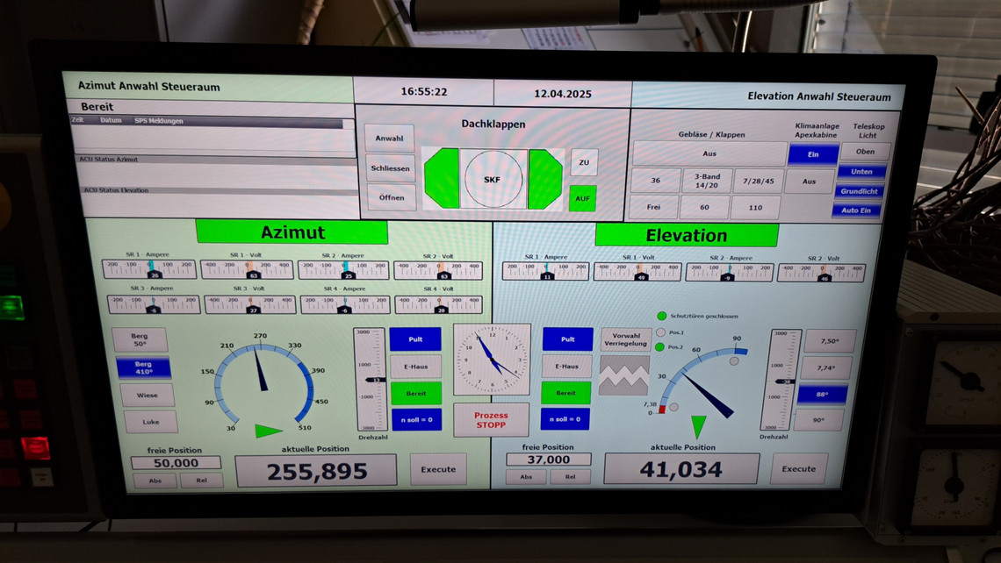Select the Pos.1 indicator
Viewport: 1001px width, 563px height.
click(661, 331)
